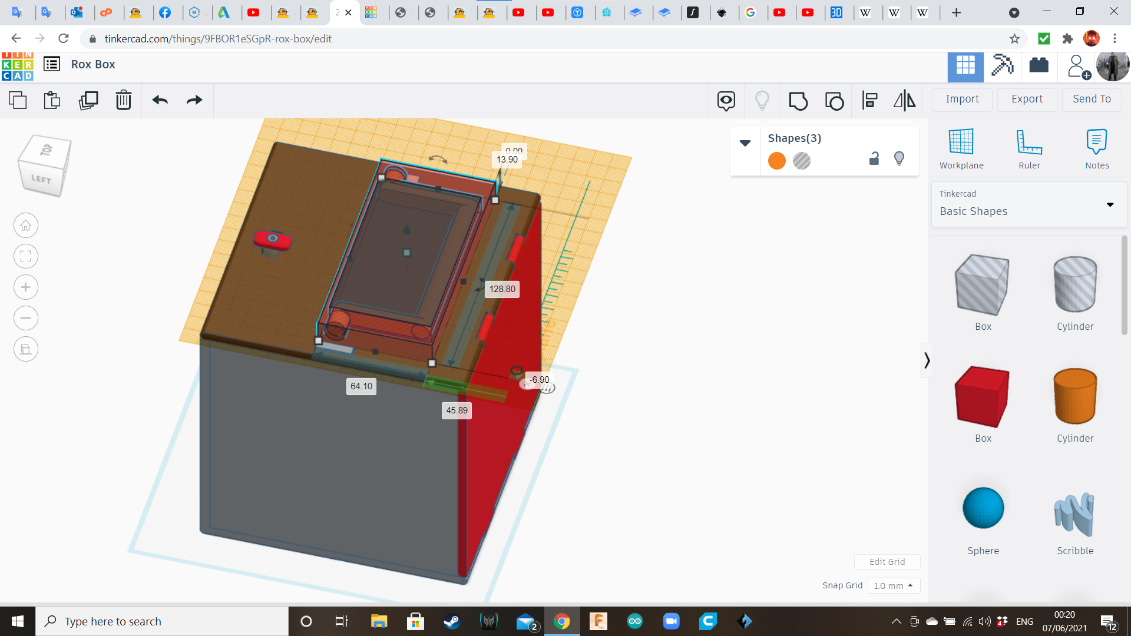
Task: Click the Duplicate and repeat icon
Action: tap(88, 100)
